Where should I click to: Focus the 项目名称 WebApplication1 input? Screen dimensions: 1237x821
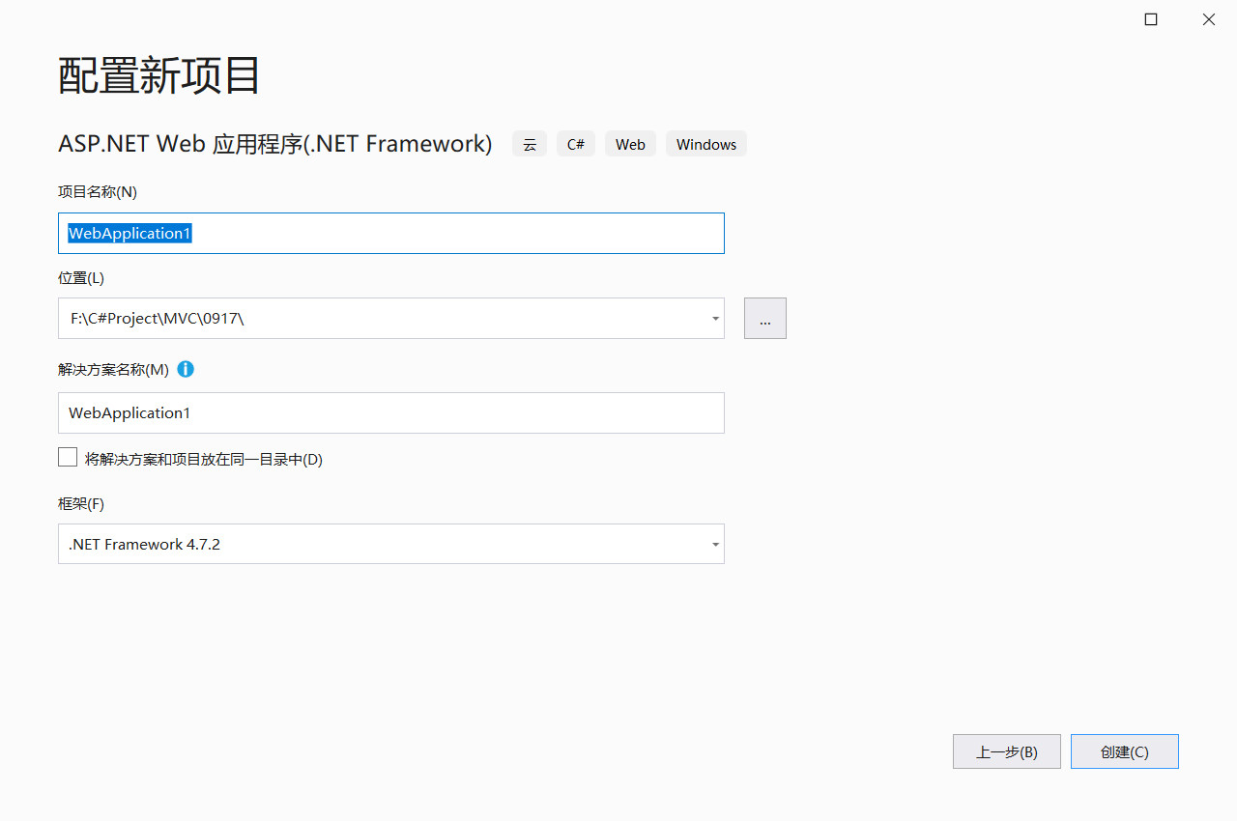[391, 233]
